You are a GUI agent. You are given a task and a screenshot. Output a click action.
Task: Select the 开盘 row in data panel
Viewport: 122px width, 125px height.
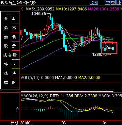click(x=10, y=19)
